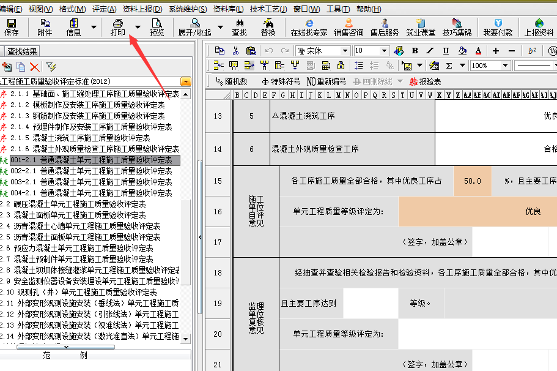Image resolution: width=557 pixels, height=371 pixels.
Task: Toggle Bold formatting
Action: [415, 51]
